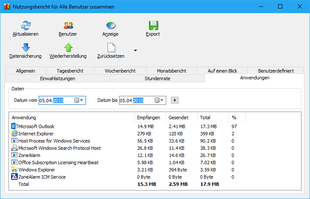The image size is (310, 199).
Task: Sort by the Total column header
Action: [x=213, y=118]
